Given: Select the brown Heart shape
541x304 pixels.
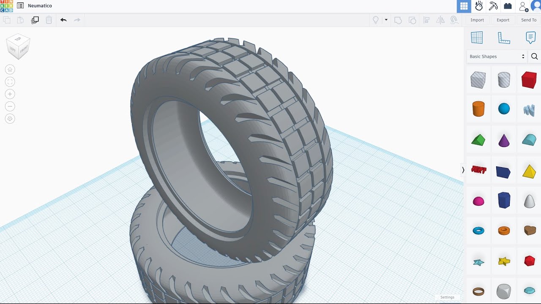Looking at the screenshot, I should click(x=530, y=230).
